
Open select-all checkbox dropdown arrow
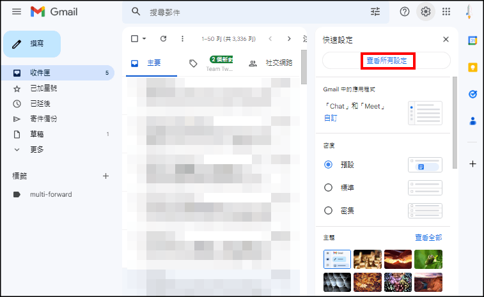coord(144,39)
